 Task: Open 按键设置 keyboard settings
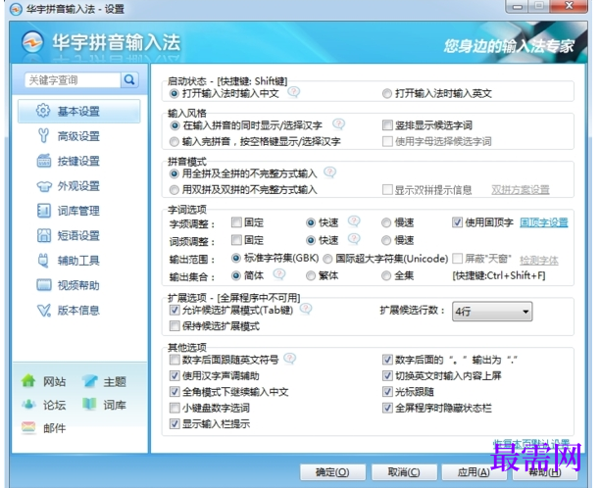pyautogui.click(x=77, y=161)
